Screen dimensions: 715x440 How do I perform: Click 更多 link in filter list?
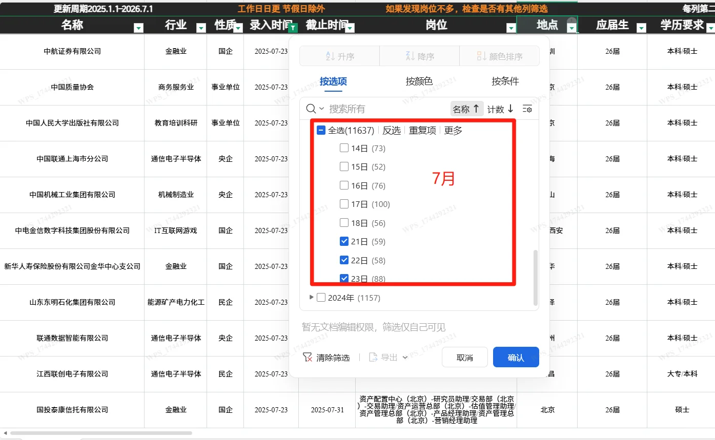453,131
